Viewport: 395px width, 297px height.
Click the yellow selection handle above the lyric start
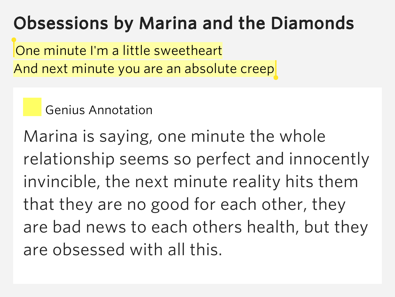14,40
